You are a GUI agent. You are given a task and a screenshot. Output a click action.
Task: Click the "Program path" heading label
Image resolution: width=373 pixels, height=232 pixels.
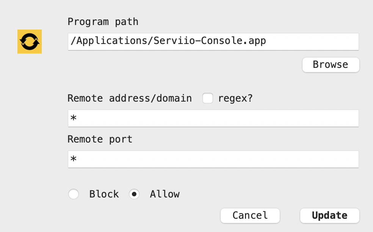pyautogui.click(x=103, y=22)
